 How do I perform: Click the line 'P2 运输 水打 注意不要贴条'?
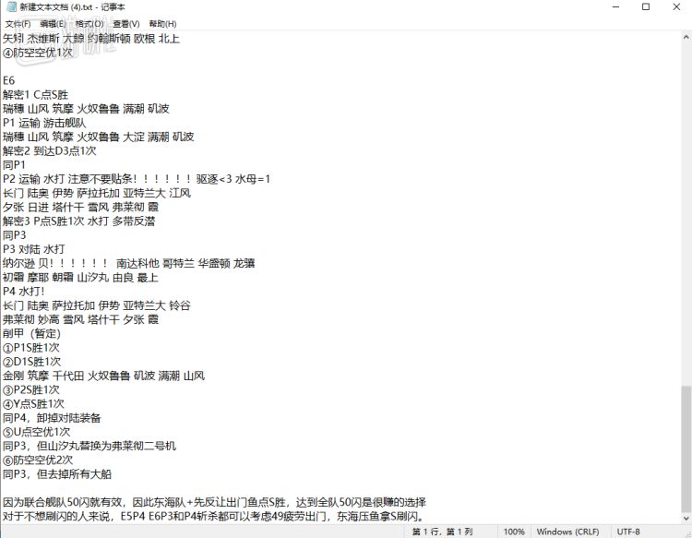pyautogui.click(x=137, y=179)
